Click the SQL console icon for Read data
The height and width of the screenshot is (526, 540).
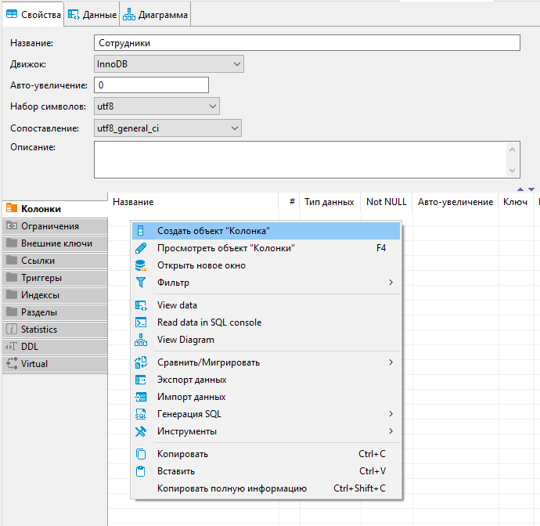tap(141, 322)
